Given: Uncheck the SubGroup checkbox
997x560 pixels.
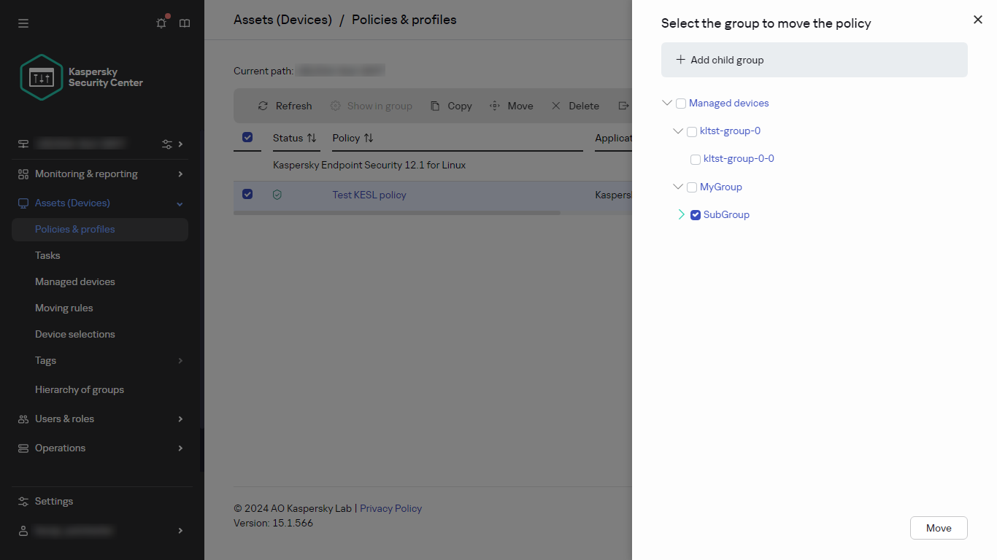Looking at the screenshot, I should coord(695,214).
